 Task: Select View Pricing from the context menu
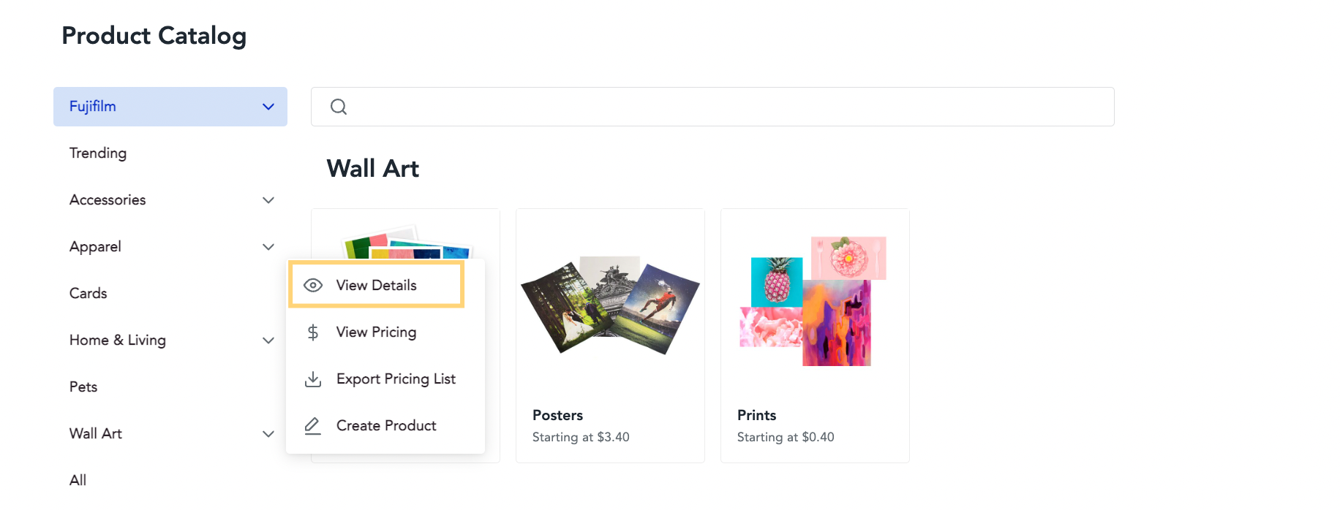point(376,332)
